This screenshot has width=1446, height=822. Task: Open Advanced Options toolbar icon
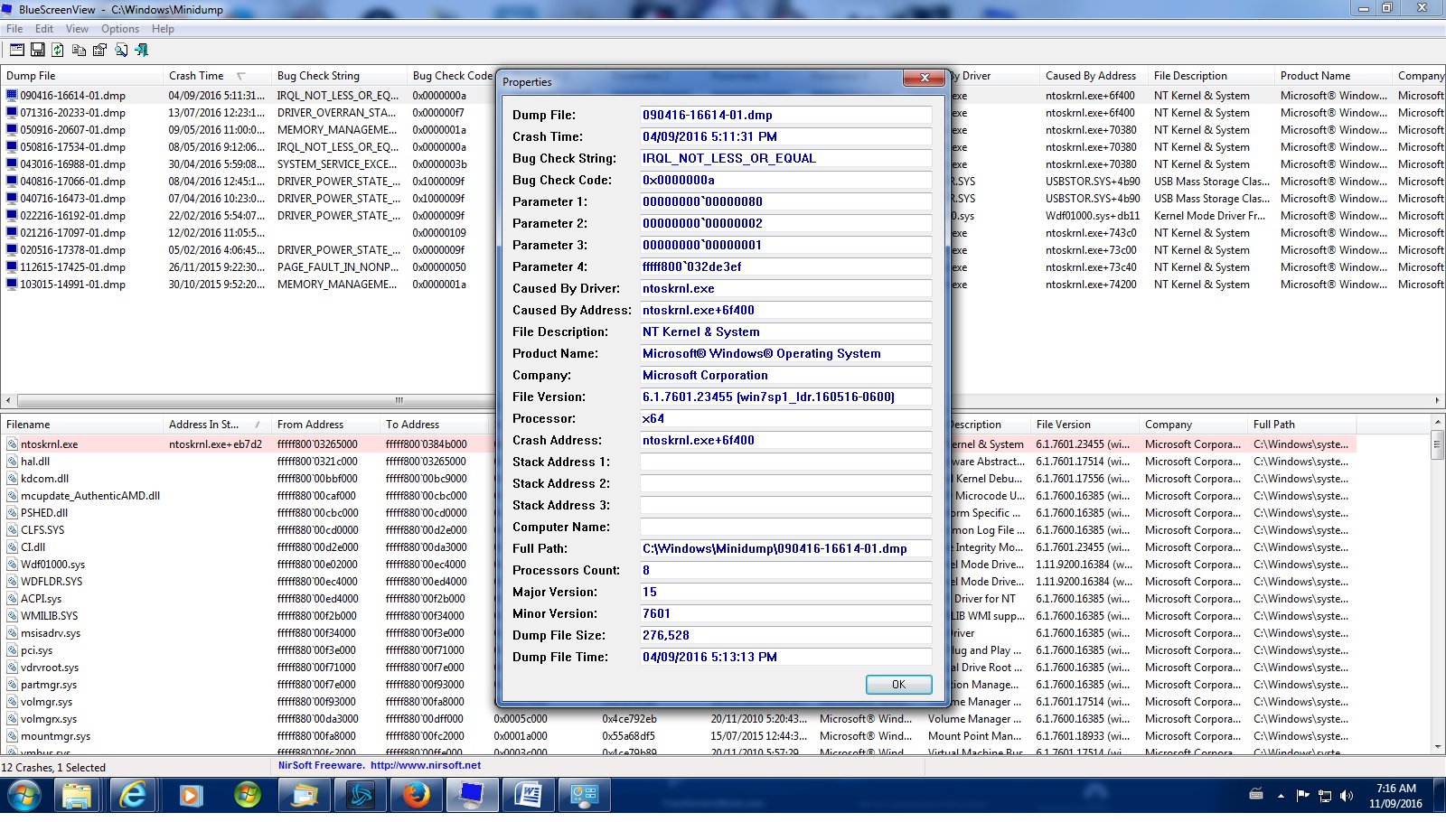click(17, 50)
